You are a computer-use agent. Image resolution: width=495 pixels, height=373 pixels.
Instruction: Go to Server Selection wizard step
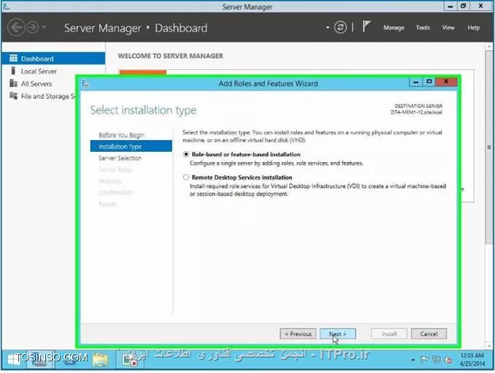click(120, 158)
